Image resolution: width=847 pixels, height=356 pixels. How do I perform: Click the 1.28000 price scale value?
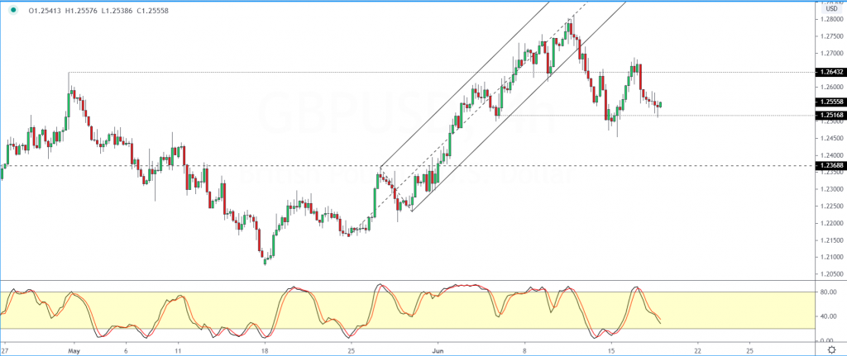click(831, 20)
